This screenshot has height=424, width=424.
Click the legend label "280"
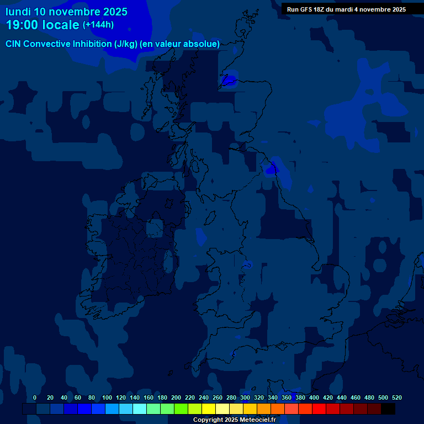pyautogui.click(x=231, y=397)
